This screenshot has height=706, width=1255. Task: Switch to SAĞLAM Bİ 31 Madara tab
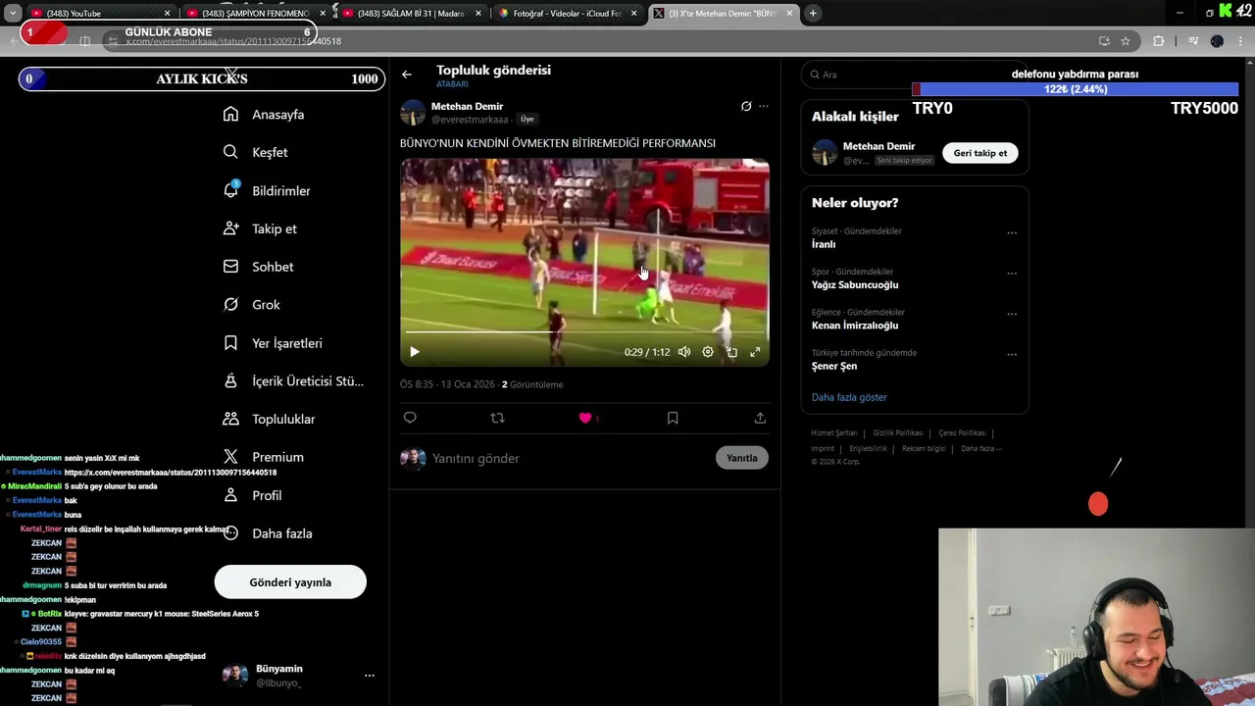[410, 13]
